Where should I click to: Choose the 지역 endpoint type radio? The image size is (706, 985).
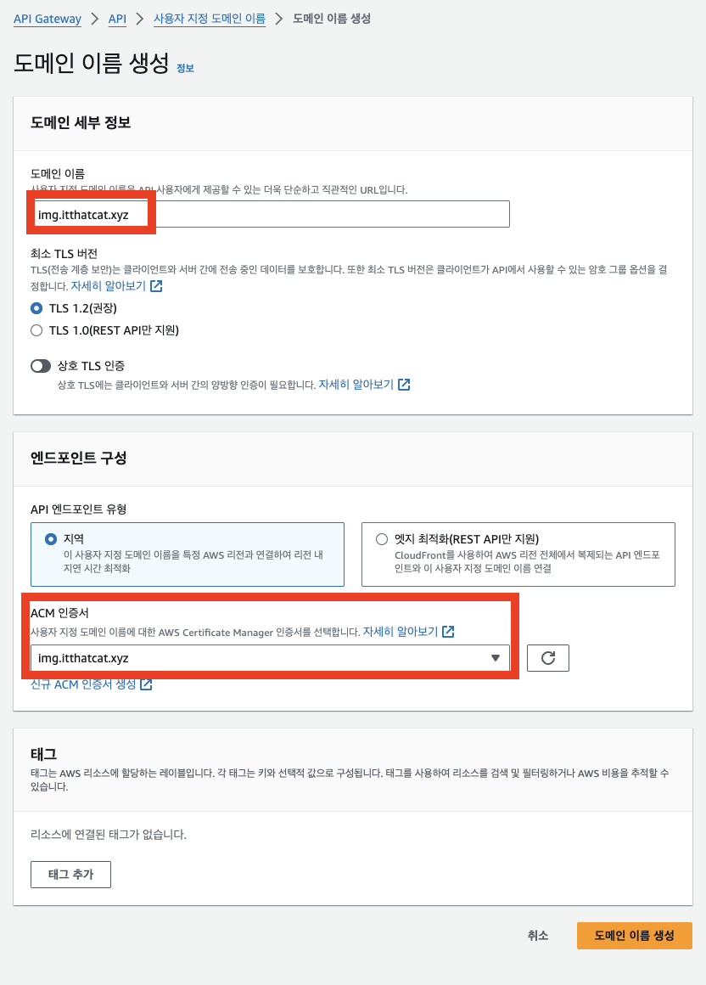coord(51,539)
